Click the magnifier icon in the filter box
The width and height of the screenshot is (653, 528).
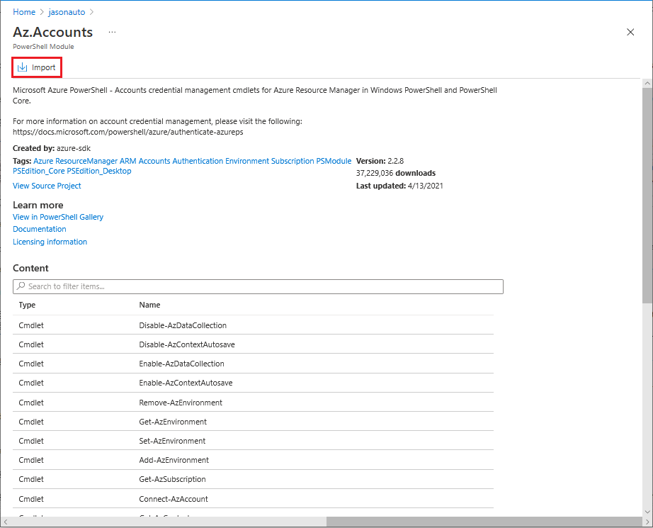point(20,286)
